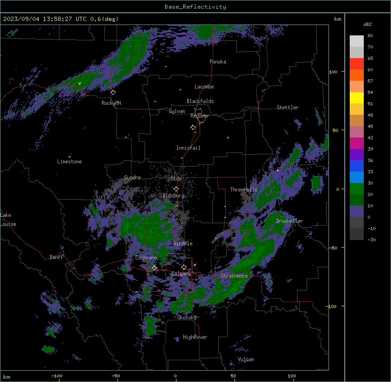Click the ThreeHills label

tap(244, 190)
